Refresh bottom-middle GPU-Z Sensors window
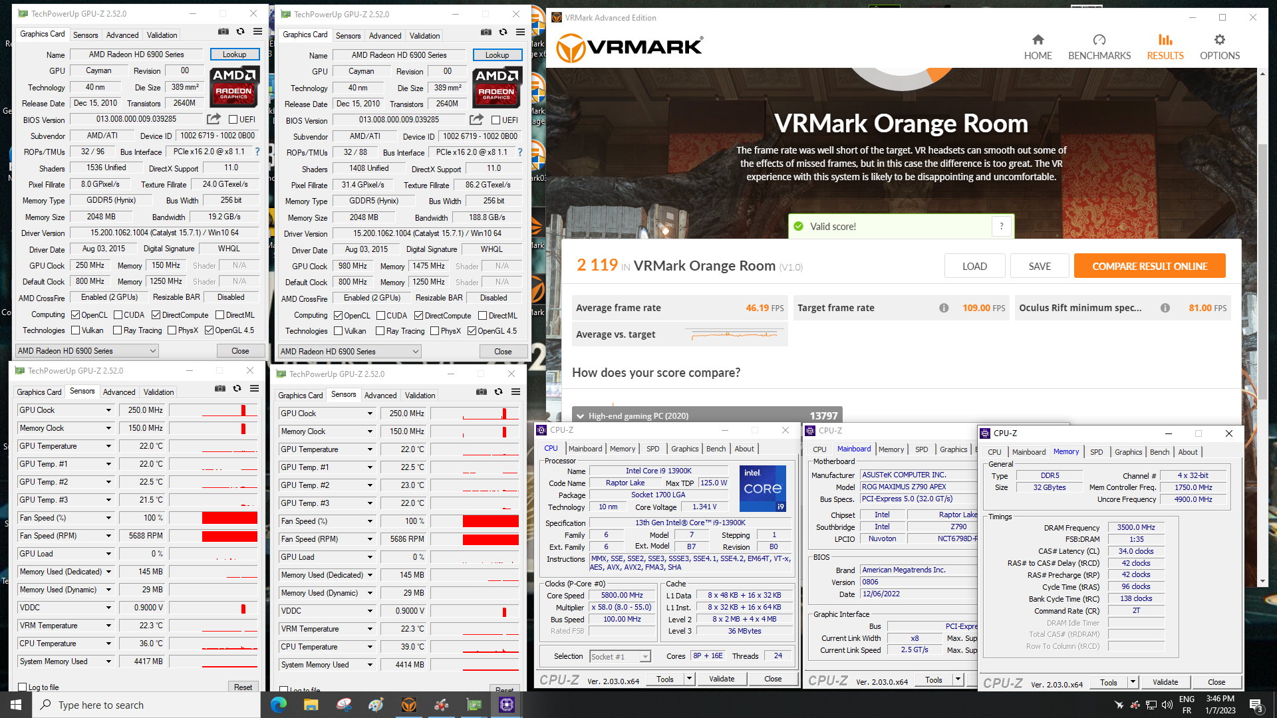Image resolution: width=1277 pixels, height=718 pixels. tap(499, 392)
